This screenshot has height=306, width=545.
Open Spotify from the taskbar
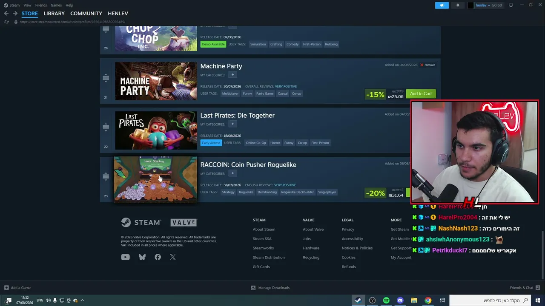tap(386, 300)
